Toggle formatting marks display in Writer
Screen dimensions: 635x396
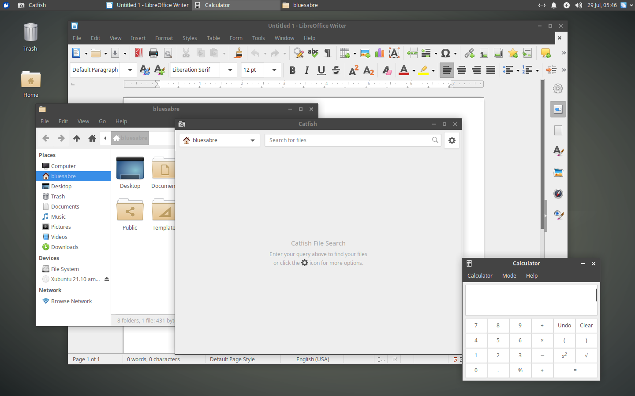(x=327, y=53)
